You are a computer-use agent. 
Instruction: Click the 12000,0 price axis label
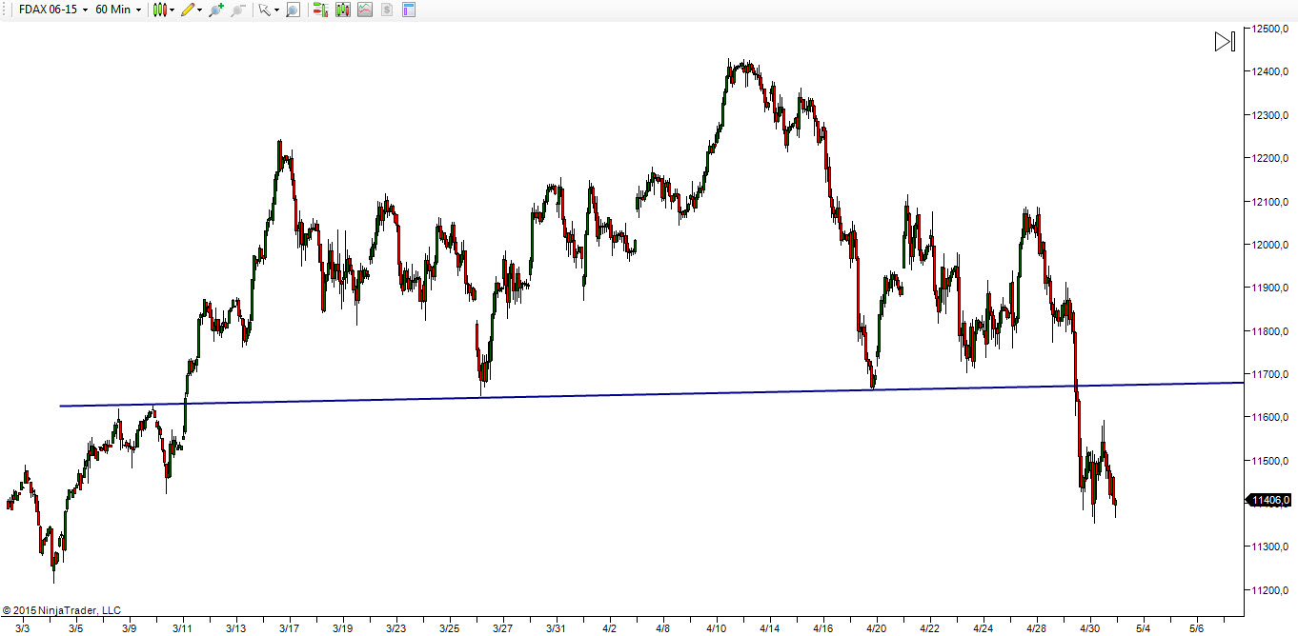[x=1271, y=245]
